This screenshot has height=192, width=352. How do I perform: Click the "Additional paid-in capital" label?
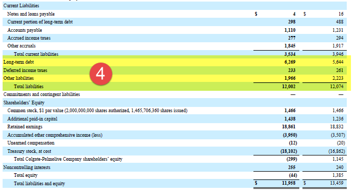32,119
